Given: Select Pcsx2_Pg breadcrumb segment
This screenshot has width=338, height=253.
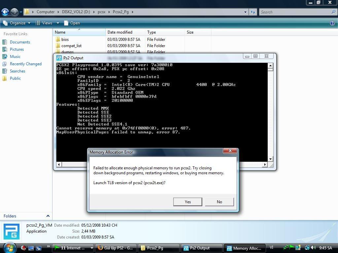Looking at the screenshot, I should [121, 12].
